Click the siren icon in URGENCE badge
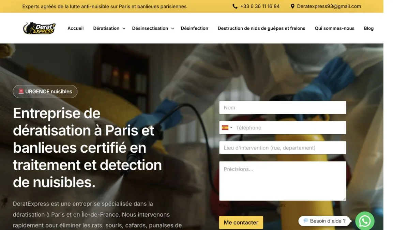The image size is (409, 230). (21, 91)
